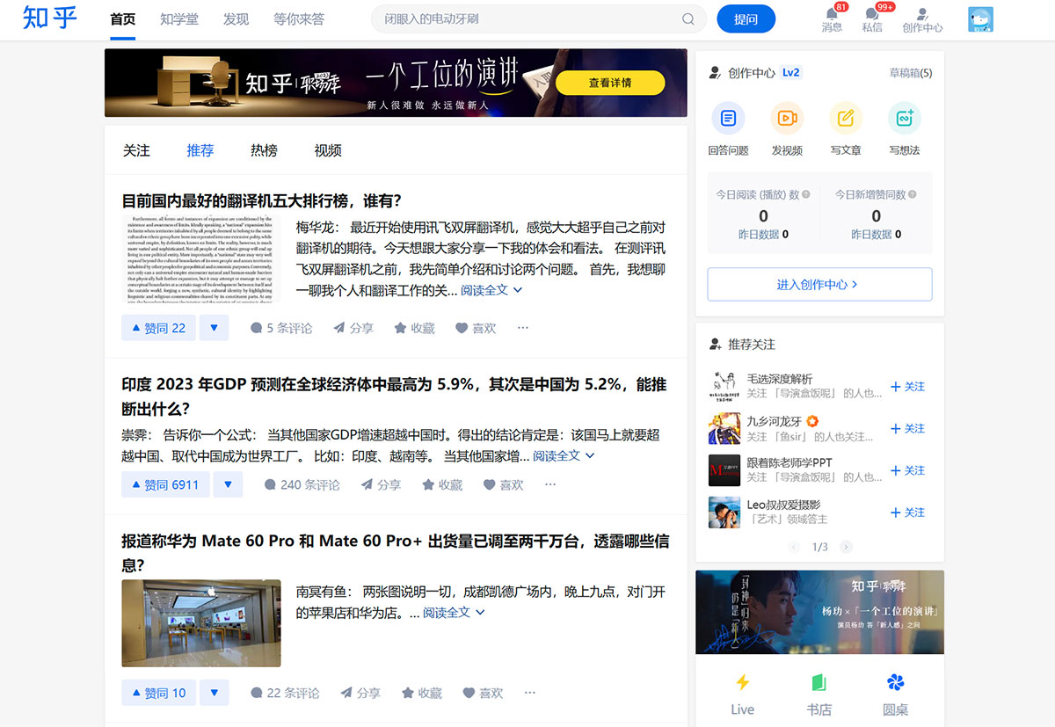1055x727 pixels.
Task: Click the 写想法 icon
Action: [906, 118]
